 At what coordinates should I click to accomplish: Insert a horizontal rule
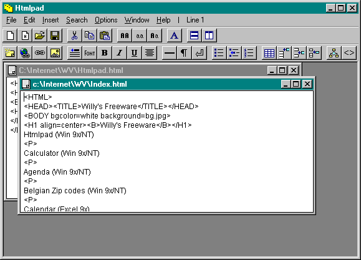click(170, 53)
